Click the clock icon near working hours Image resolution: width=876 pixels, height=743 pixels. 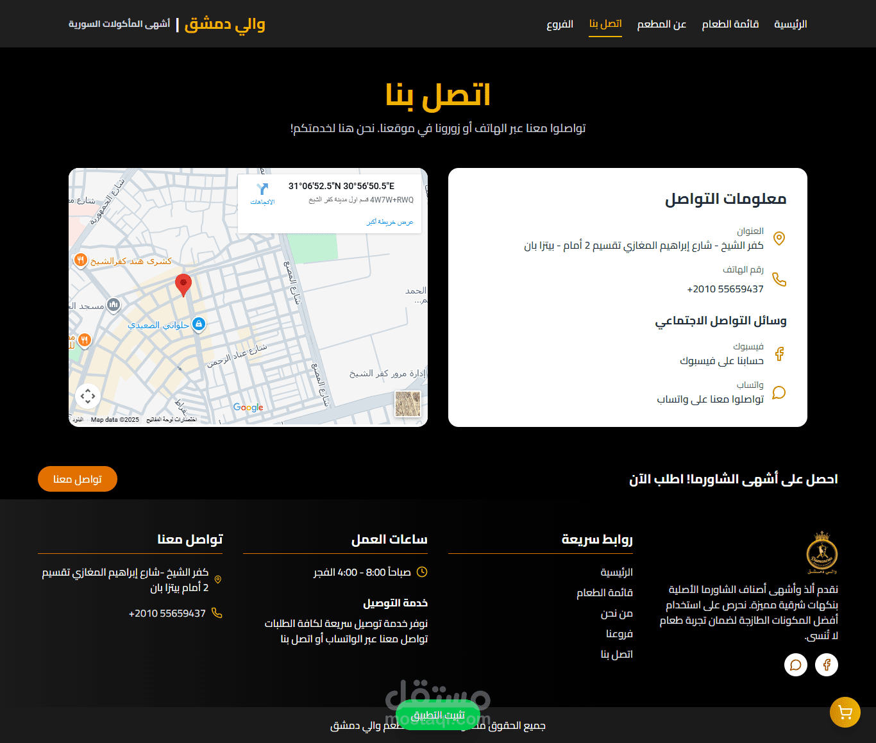[422, 572]
